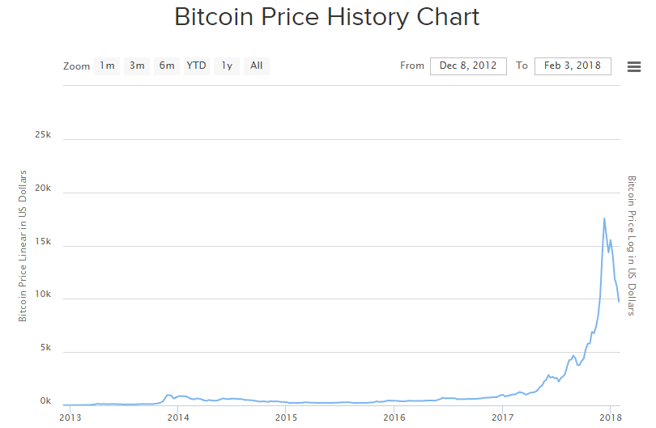Set zoom to YTD
The image size is (656, 428).
[x=196, y=66]
